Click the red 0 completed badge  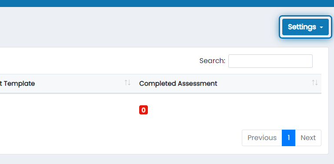pos(144,110)
